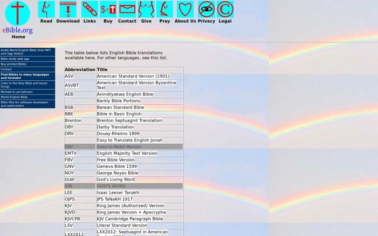Image resolution: width=378 pixels, height=236 pixels.
Task: Go to Home link under logo
Action: click(x=18, y=37)
